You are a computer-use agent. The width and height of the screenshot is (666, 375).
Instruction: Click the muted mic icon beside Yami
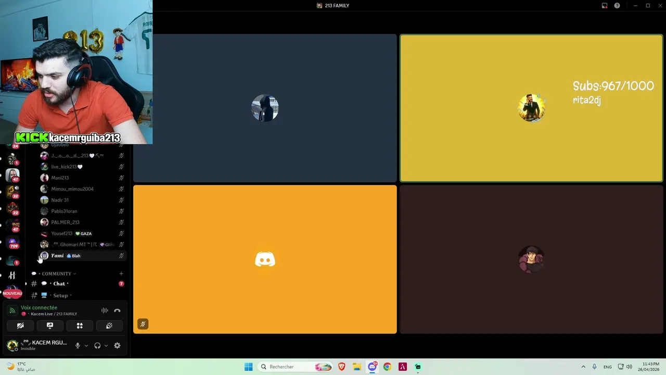pos(121,256)
